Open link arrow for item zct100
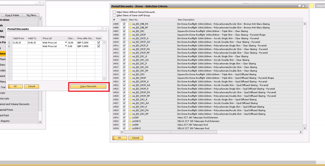 click(130, 118)
